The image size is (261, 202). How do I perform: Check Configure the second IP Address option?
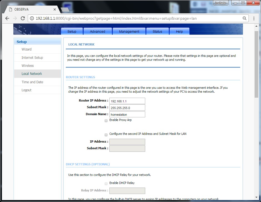pyautogui.click(x=106, y=135)
